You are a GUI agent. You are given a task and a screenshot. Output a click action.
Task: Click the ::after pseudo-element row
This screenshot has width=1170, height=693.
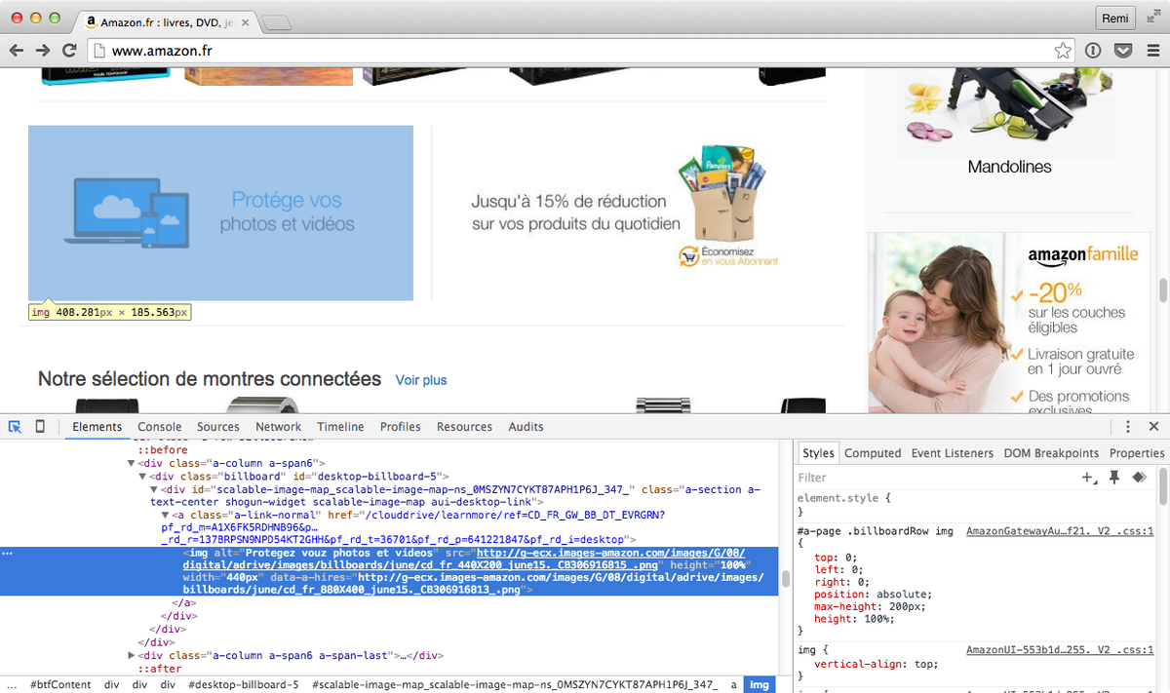pyautogui.click(x=159, y=669)
